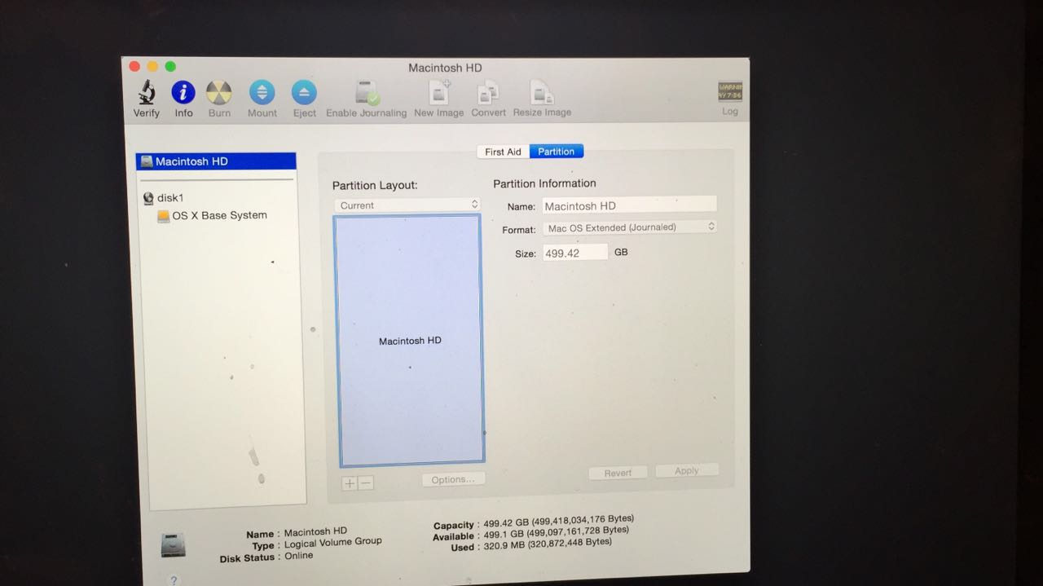Click the Revert button
The height and width of the screenshot is (586, 1043).
[618, 472]
